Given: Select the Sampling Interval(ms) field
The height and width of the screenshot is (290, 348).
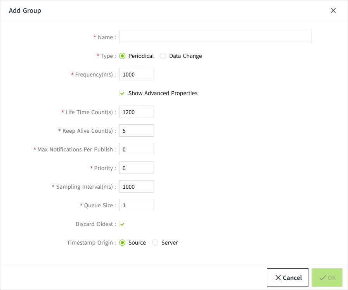Looking at the screenshot, I should pyautogui.click(x=136, y=186).
